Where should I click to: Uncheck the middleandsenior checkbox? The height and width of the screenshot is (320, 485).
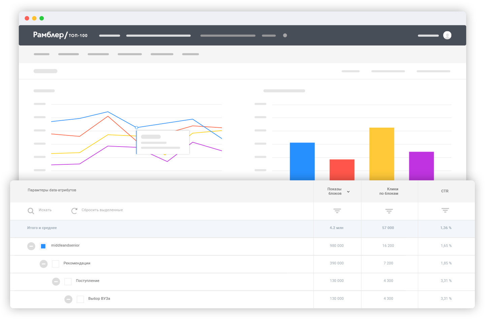click(43, 246)
